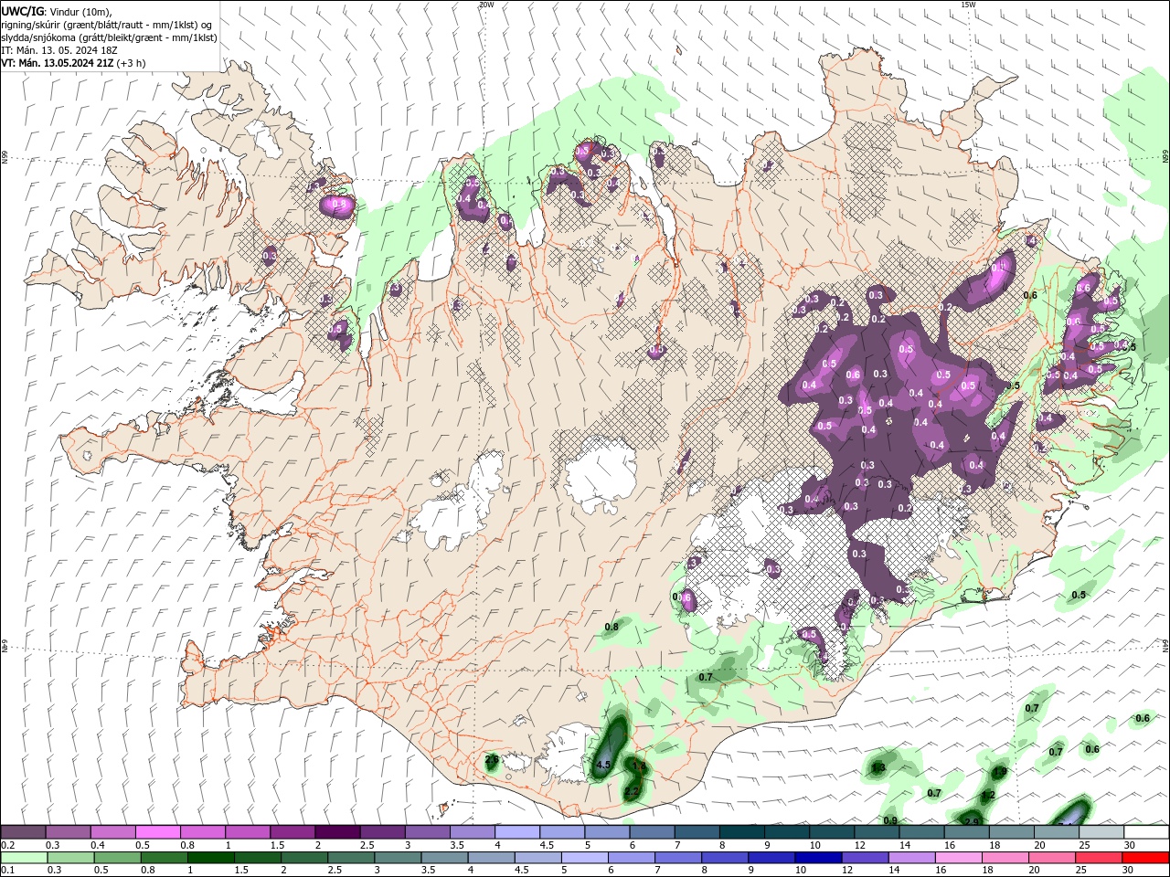Image resolution: width=1170 pixels, height=877 pixels.
Task: Select bottom-row rain swatch between 3.5 and 4
Action: (443, 858)
